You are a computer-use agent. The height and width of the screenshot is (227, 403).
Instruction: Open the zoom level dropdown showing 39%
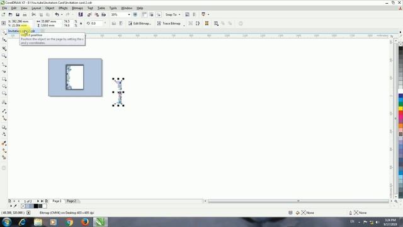(x=129, y=15)
